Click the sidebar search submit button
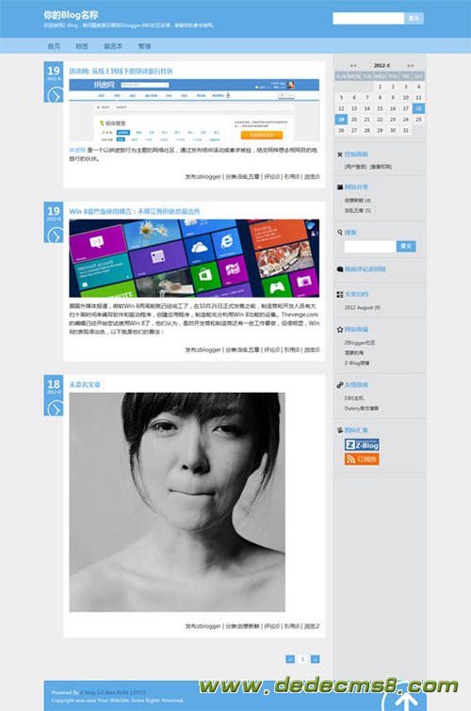This screenshot has width=471, height=711. 406,246
